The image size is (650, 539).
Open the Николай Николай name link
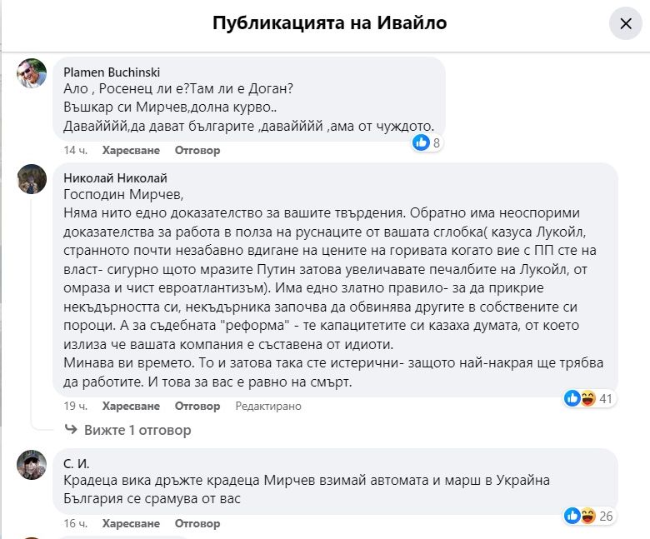coord(115,177)
